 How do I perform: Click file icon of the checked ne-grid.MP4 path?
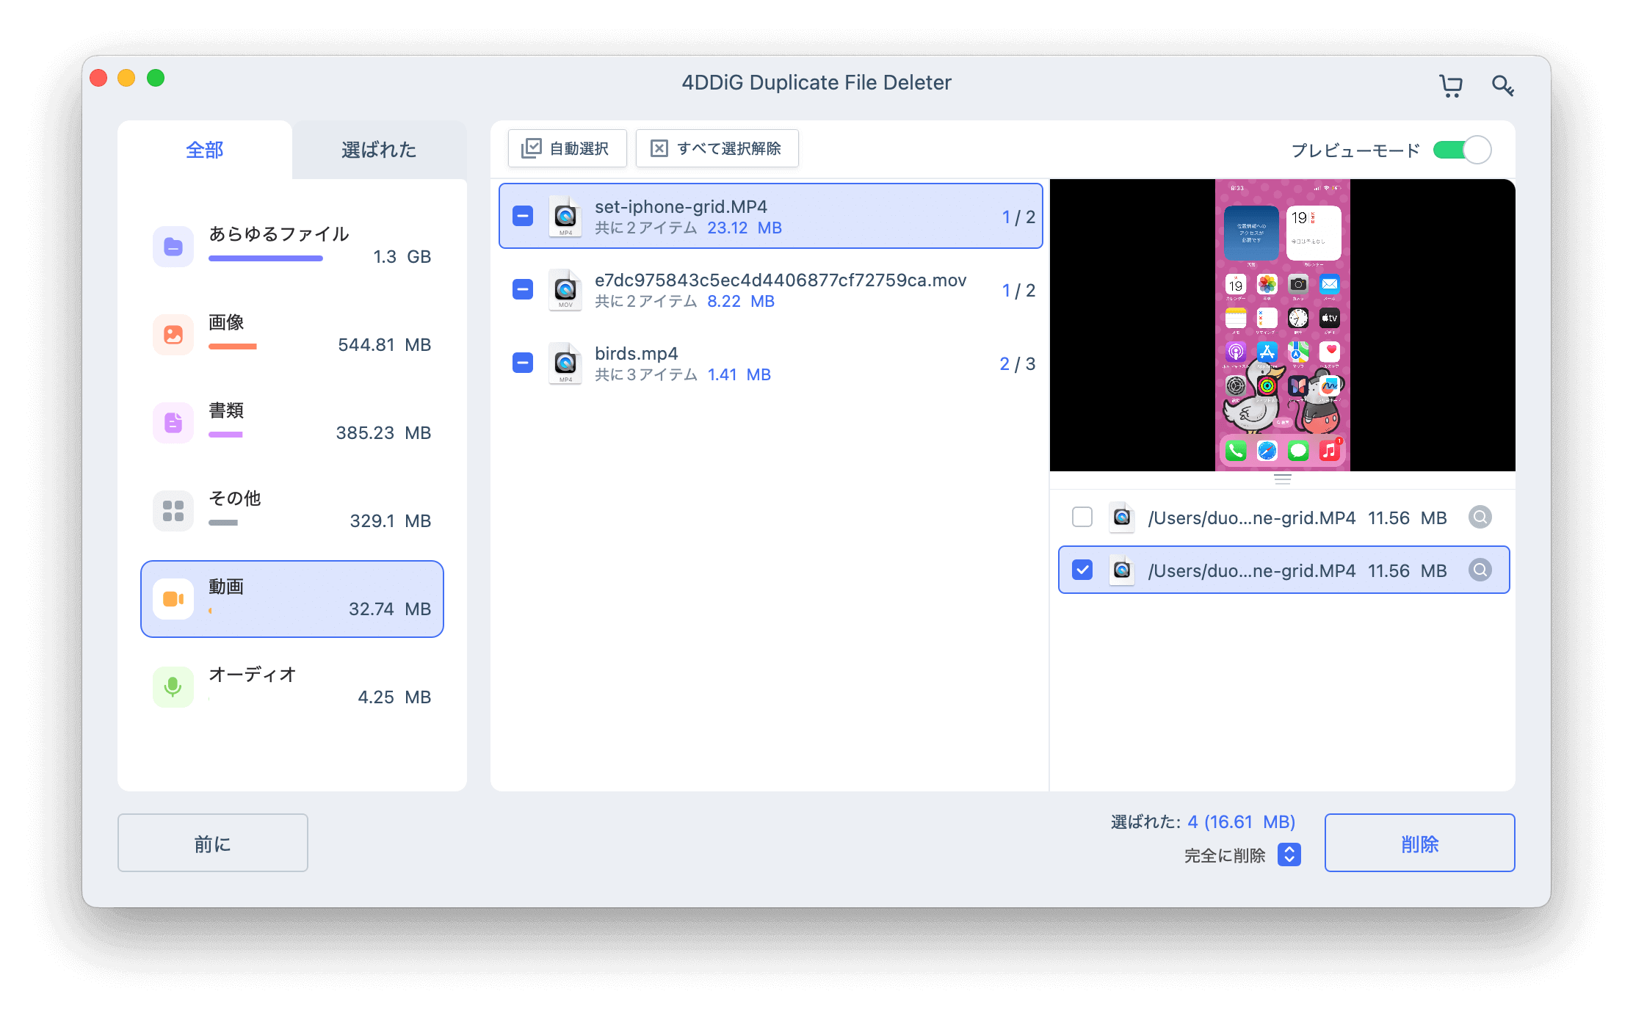click(1122, 570)
